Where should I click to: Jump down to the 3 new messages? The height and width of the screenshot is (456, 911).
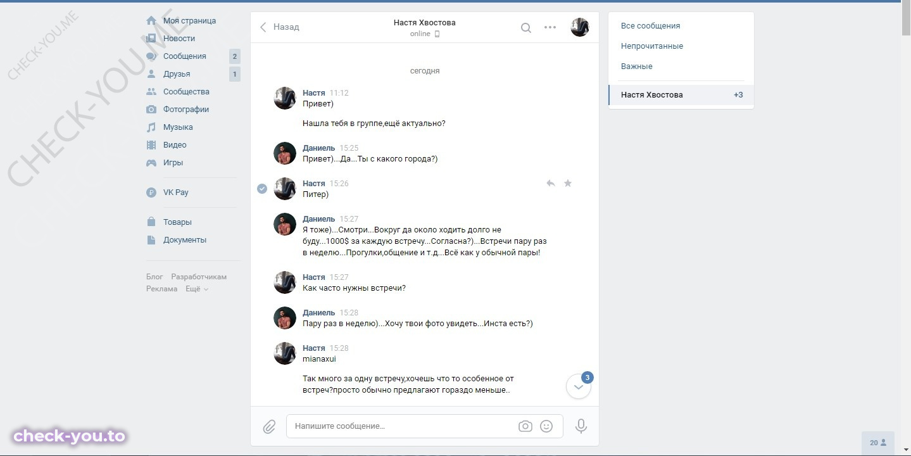pyautogui.click(x=579, y=386)
